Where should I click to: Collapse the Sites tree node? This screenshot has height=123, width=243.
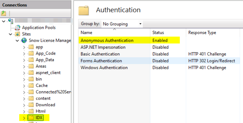tap(11, 34)
